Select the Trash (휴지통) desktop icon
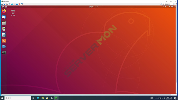The image size is (178, 100). pos(13,13)
